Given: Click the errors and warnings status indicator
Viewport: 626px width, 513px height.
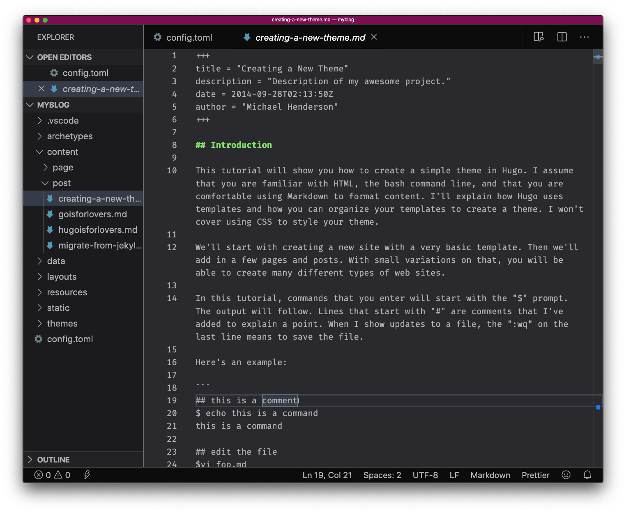Looking at the screenshot, I should pyautogui.click(x=52, y=475).
